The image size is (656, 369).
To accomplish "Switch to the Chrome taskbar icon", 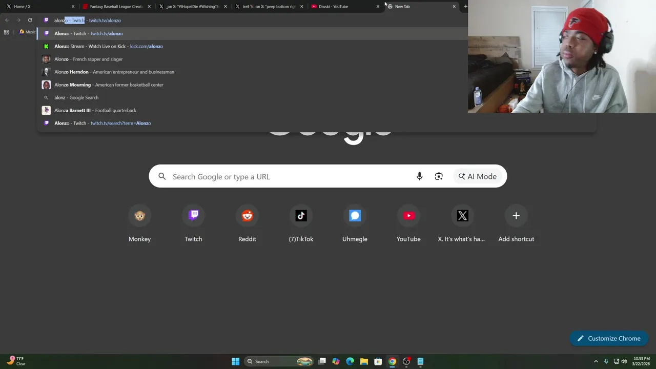I will 392,361.
